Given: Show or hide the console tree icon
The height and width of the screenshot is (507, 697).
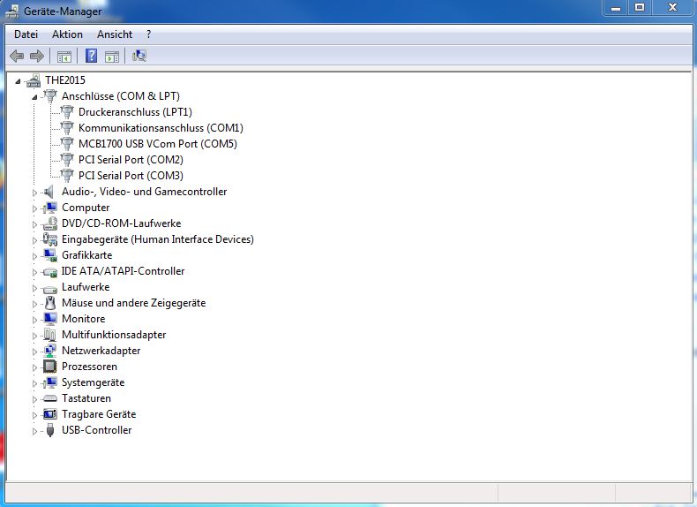Looking at the screenshot, I should [64, 56].
